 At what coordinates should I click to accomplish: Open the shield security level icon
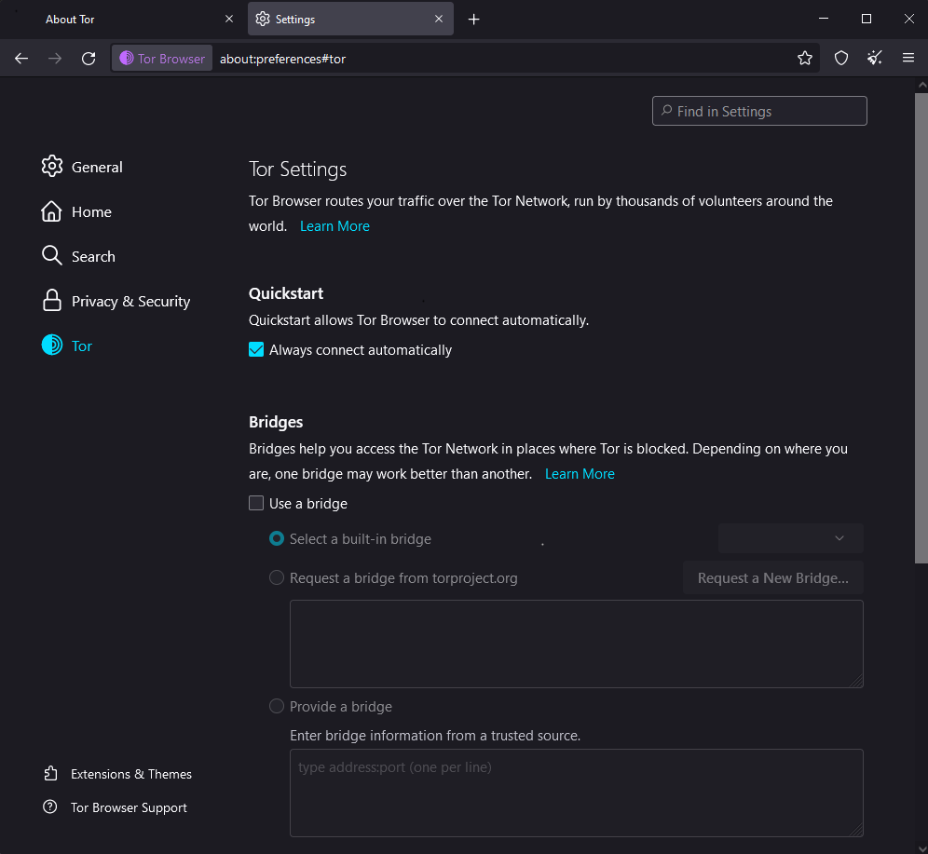(841, 59)
